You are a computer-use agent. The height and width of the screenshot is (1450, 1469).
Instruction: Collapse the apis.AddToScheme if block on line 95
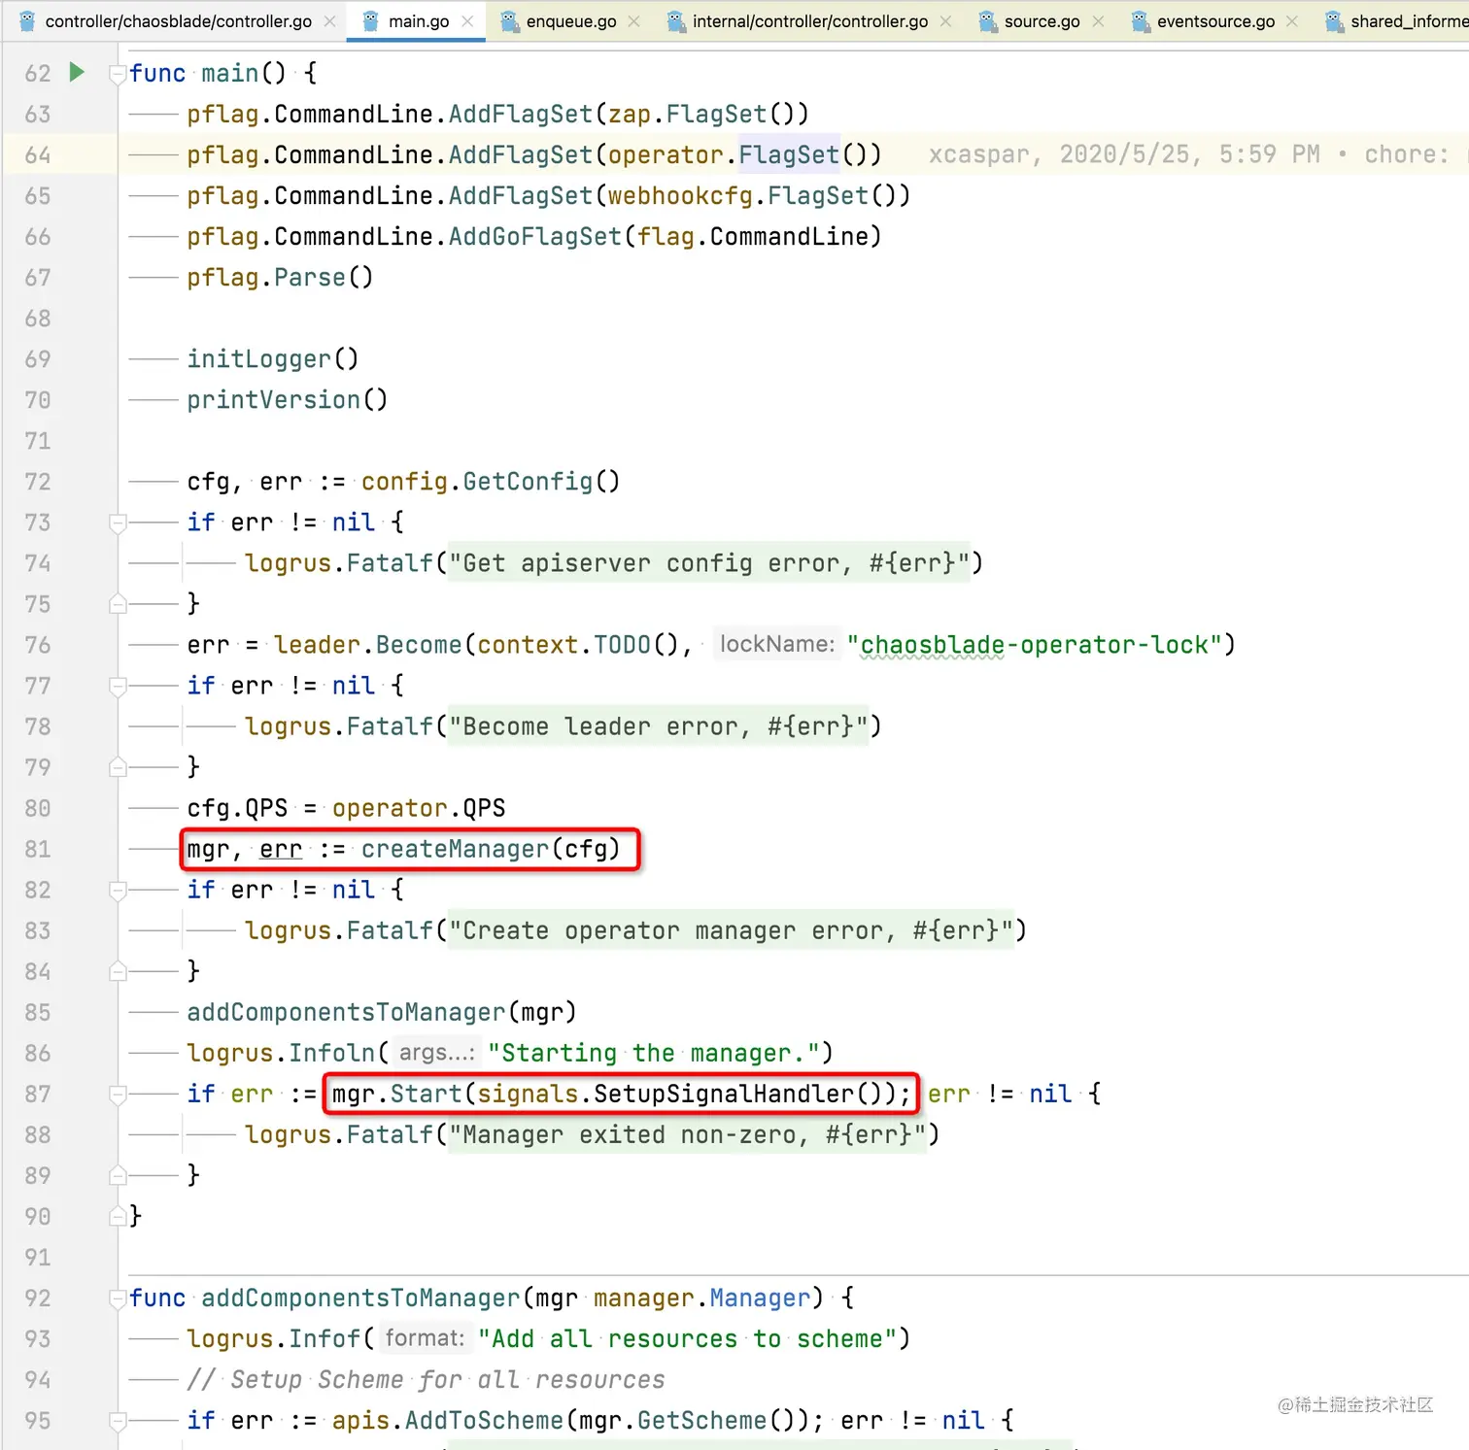pos(118,1420)
